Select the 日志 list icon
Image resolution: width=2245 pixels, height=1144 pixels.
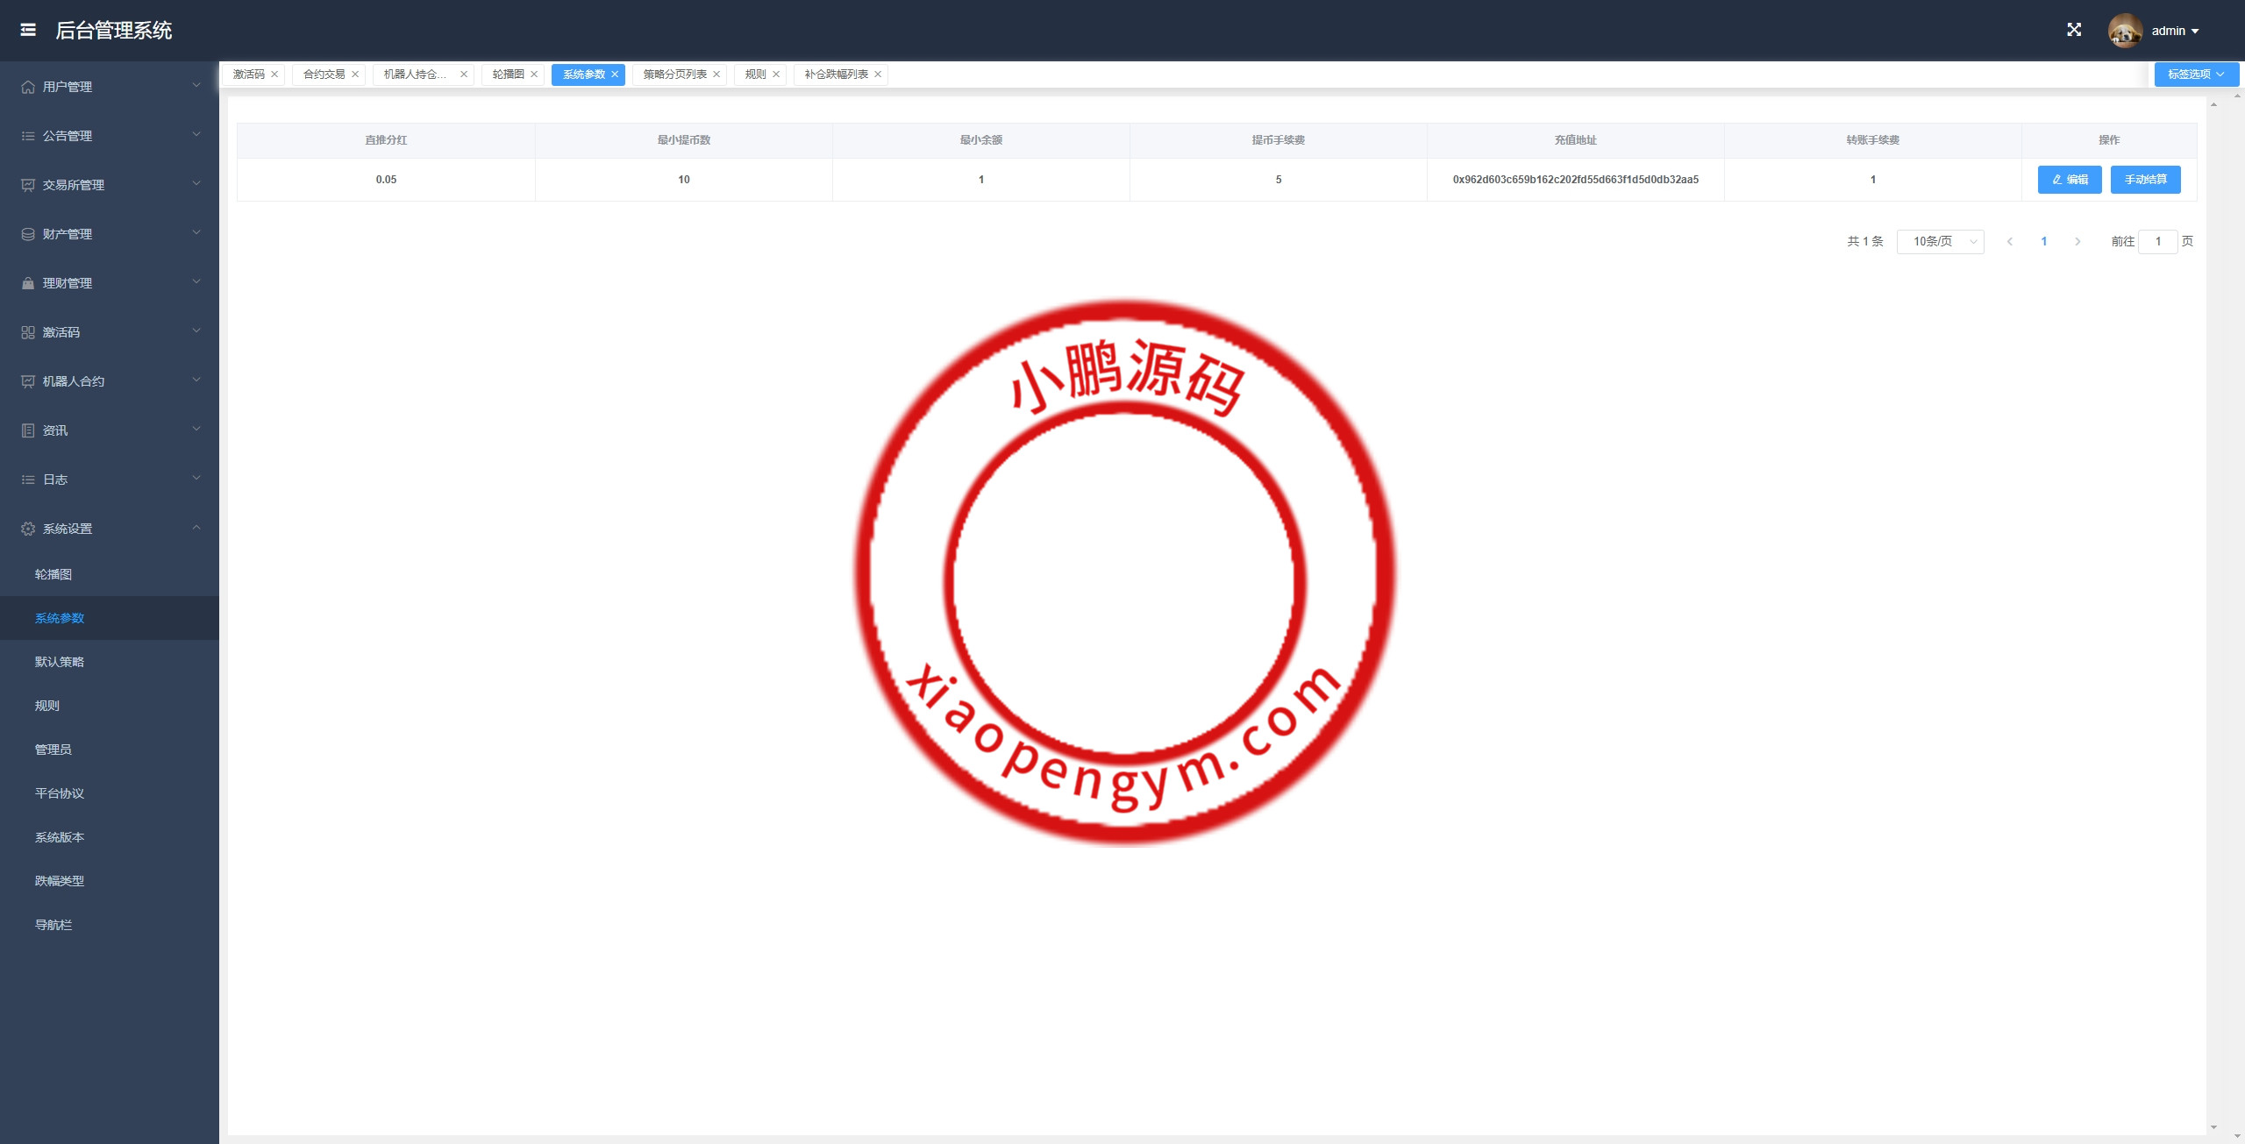pos(25,479)
